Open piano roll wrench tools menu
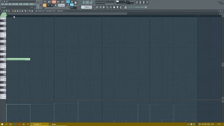Viewport: 224px width, 126px height. click(4, 11)
